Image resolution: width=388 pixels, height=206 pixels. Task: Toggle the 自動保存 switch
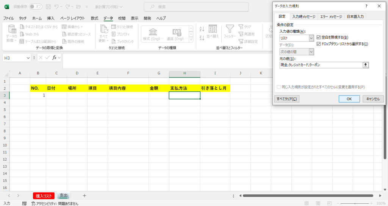[x=36, y=7]
